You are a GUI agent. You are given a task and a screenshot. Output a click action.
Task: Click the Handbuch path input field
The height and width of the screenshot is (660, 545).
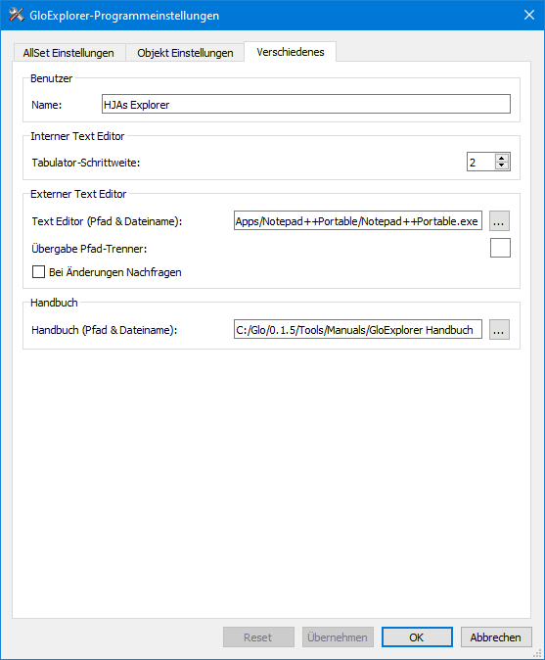(x=358, y=330)
